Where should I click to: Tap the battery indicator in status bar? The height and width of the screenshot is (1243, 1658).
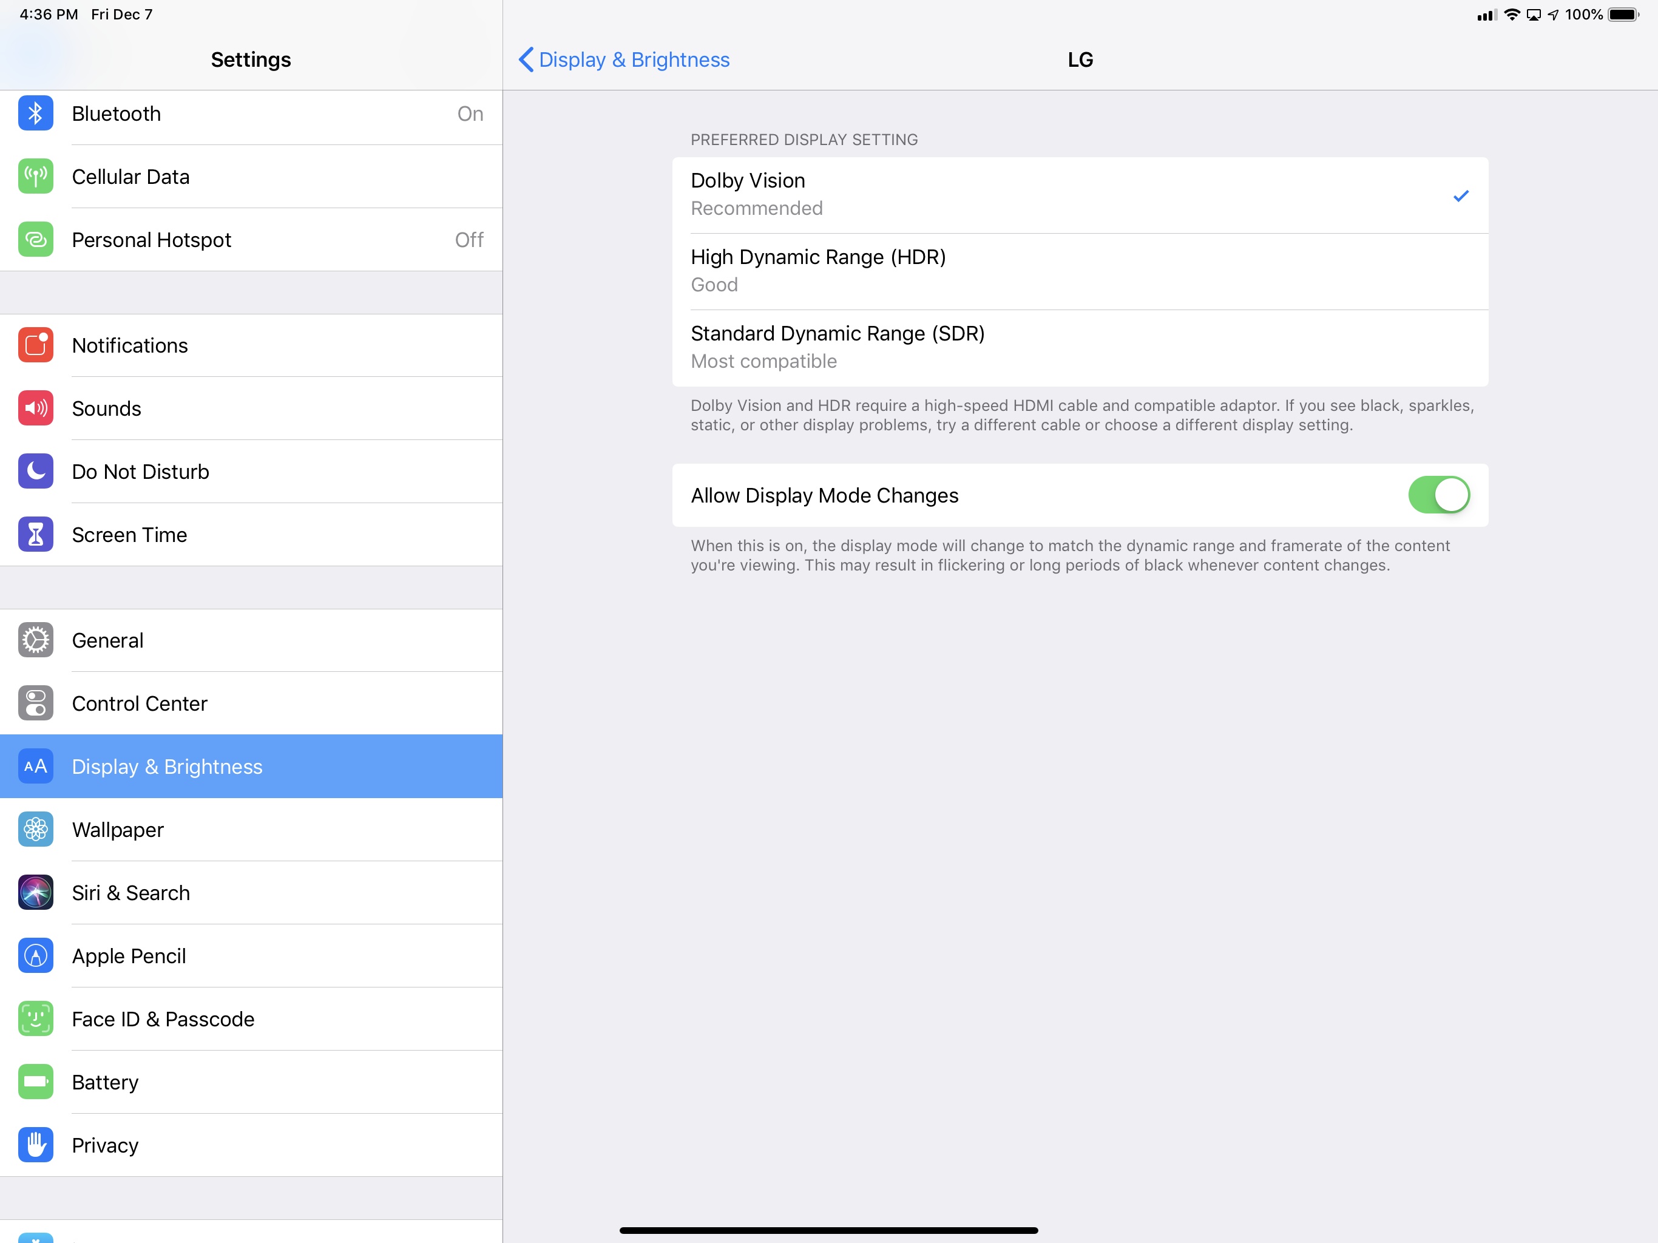pos(1623,14)
